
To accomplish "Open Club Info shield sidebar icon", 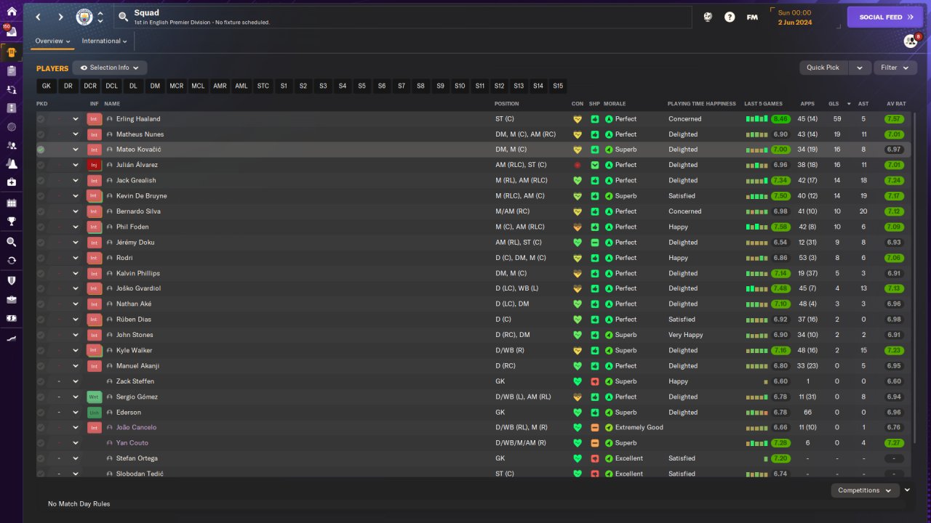I will (x=12, y=280).
